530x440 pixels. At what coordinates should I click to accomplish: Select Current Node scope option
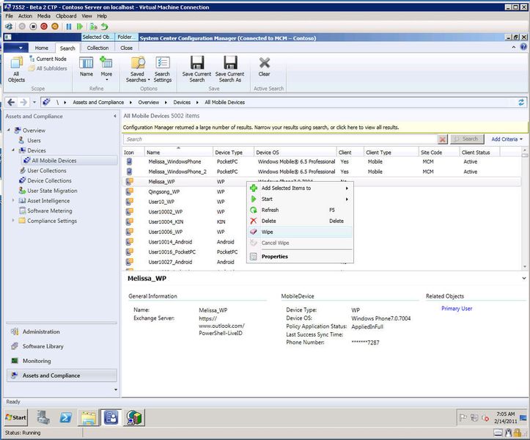click(48, 59)
